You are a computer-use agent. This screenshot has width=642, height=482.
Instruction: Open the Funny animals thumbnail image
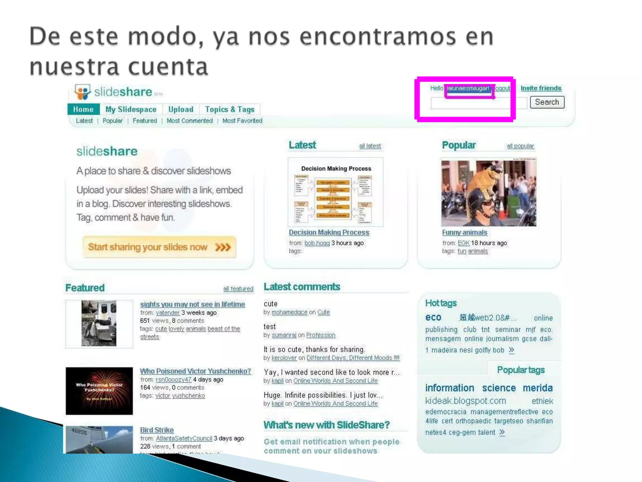(x=489, y=192)
